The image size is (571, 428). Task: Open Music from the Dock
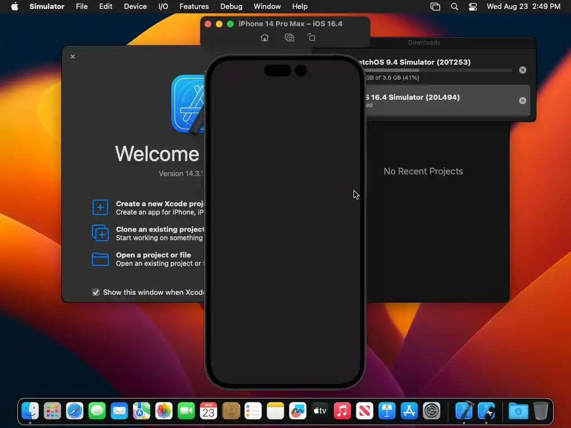pyautogui.click(x=342, y=411)
